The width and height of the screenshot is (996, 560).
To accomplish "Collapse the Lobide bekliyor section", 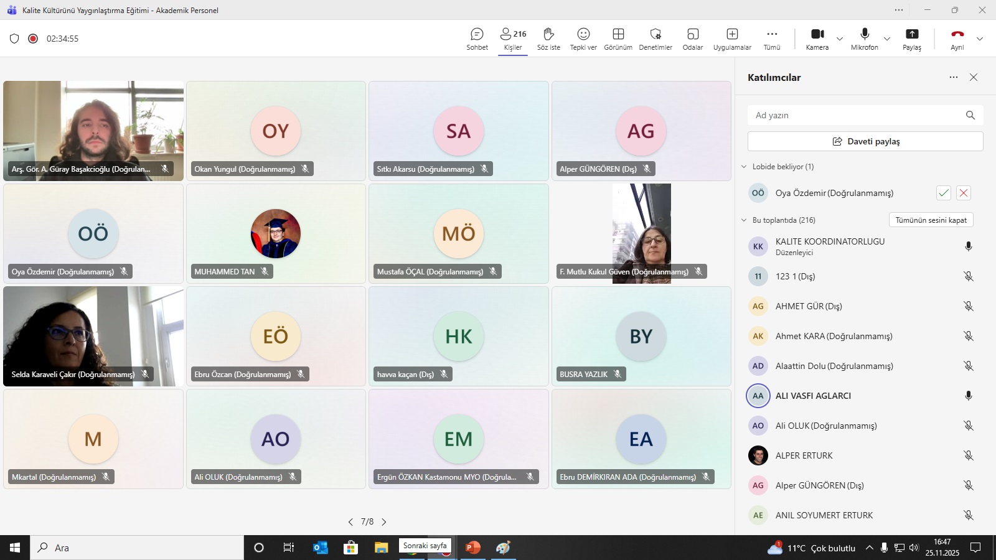I will point(744,167).
